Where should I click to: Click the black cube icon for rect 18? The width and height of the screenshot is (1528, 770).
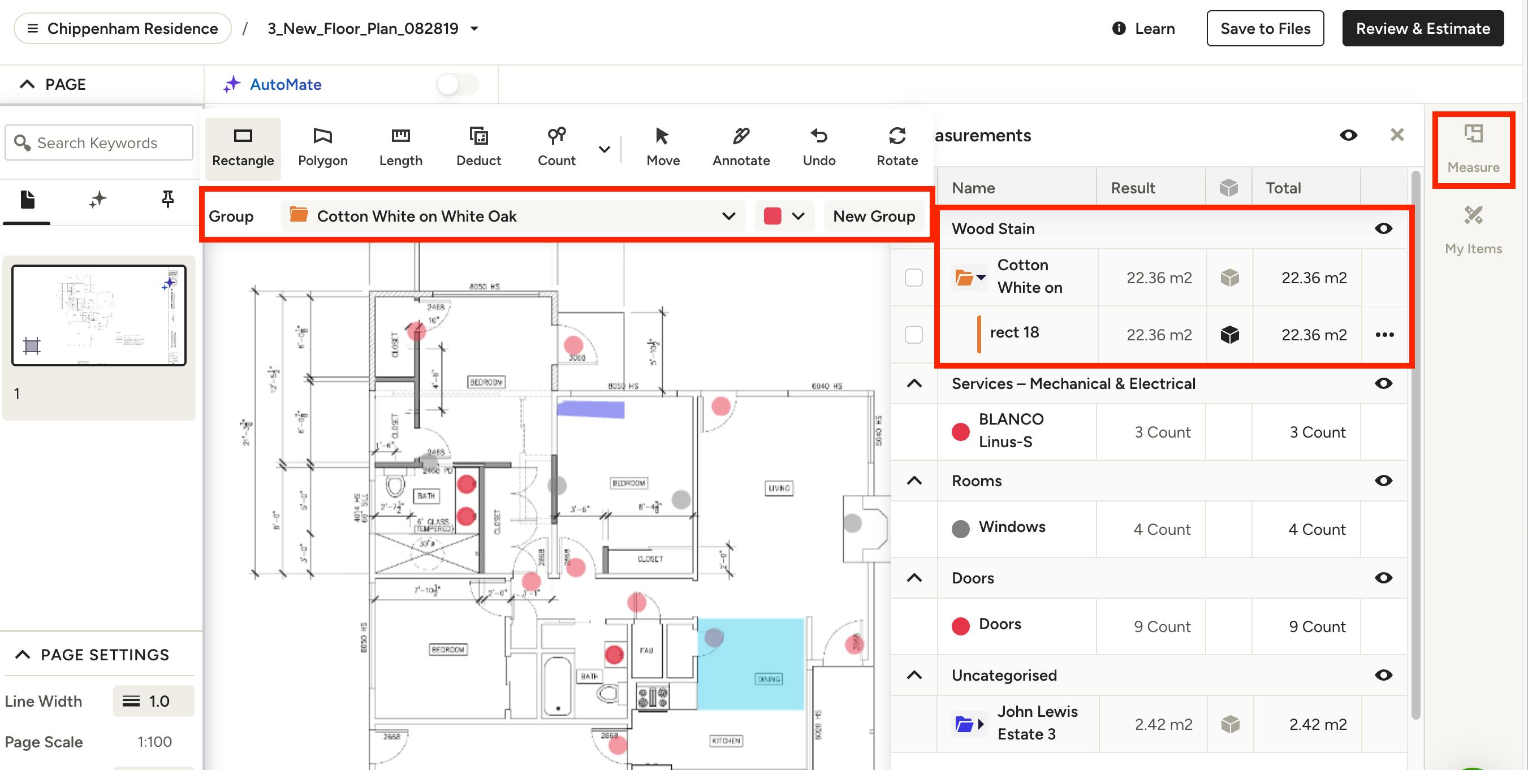pyautogui.click(x=1229, y=335)
